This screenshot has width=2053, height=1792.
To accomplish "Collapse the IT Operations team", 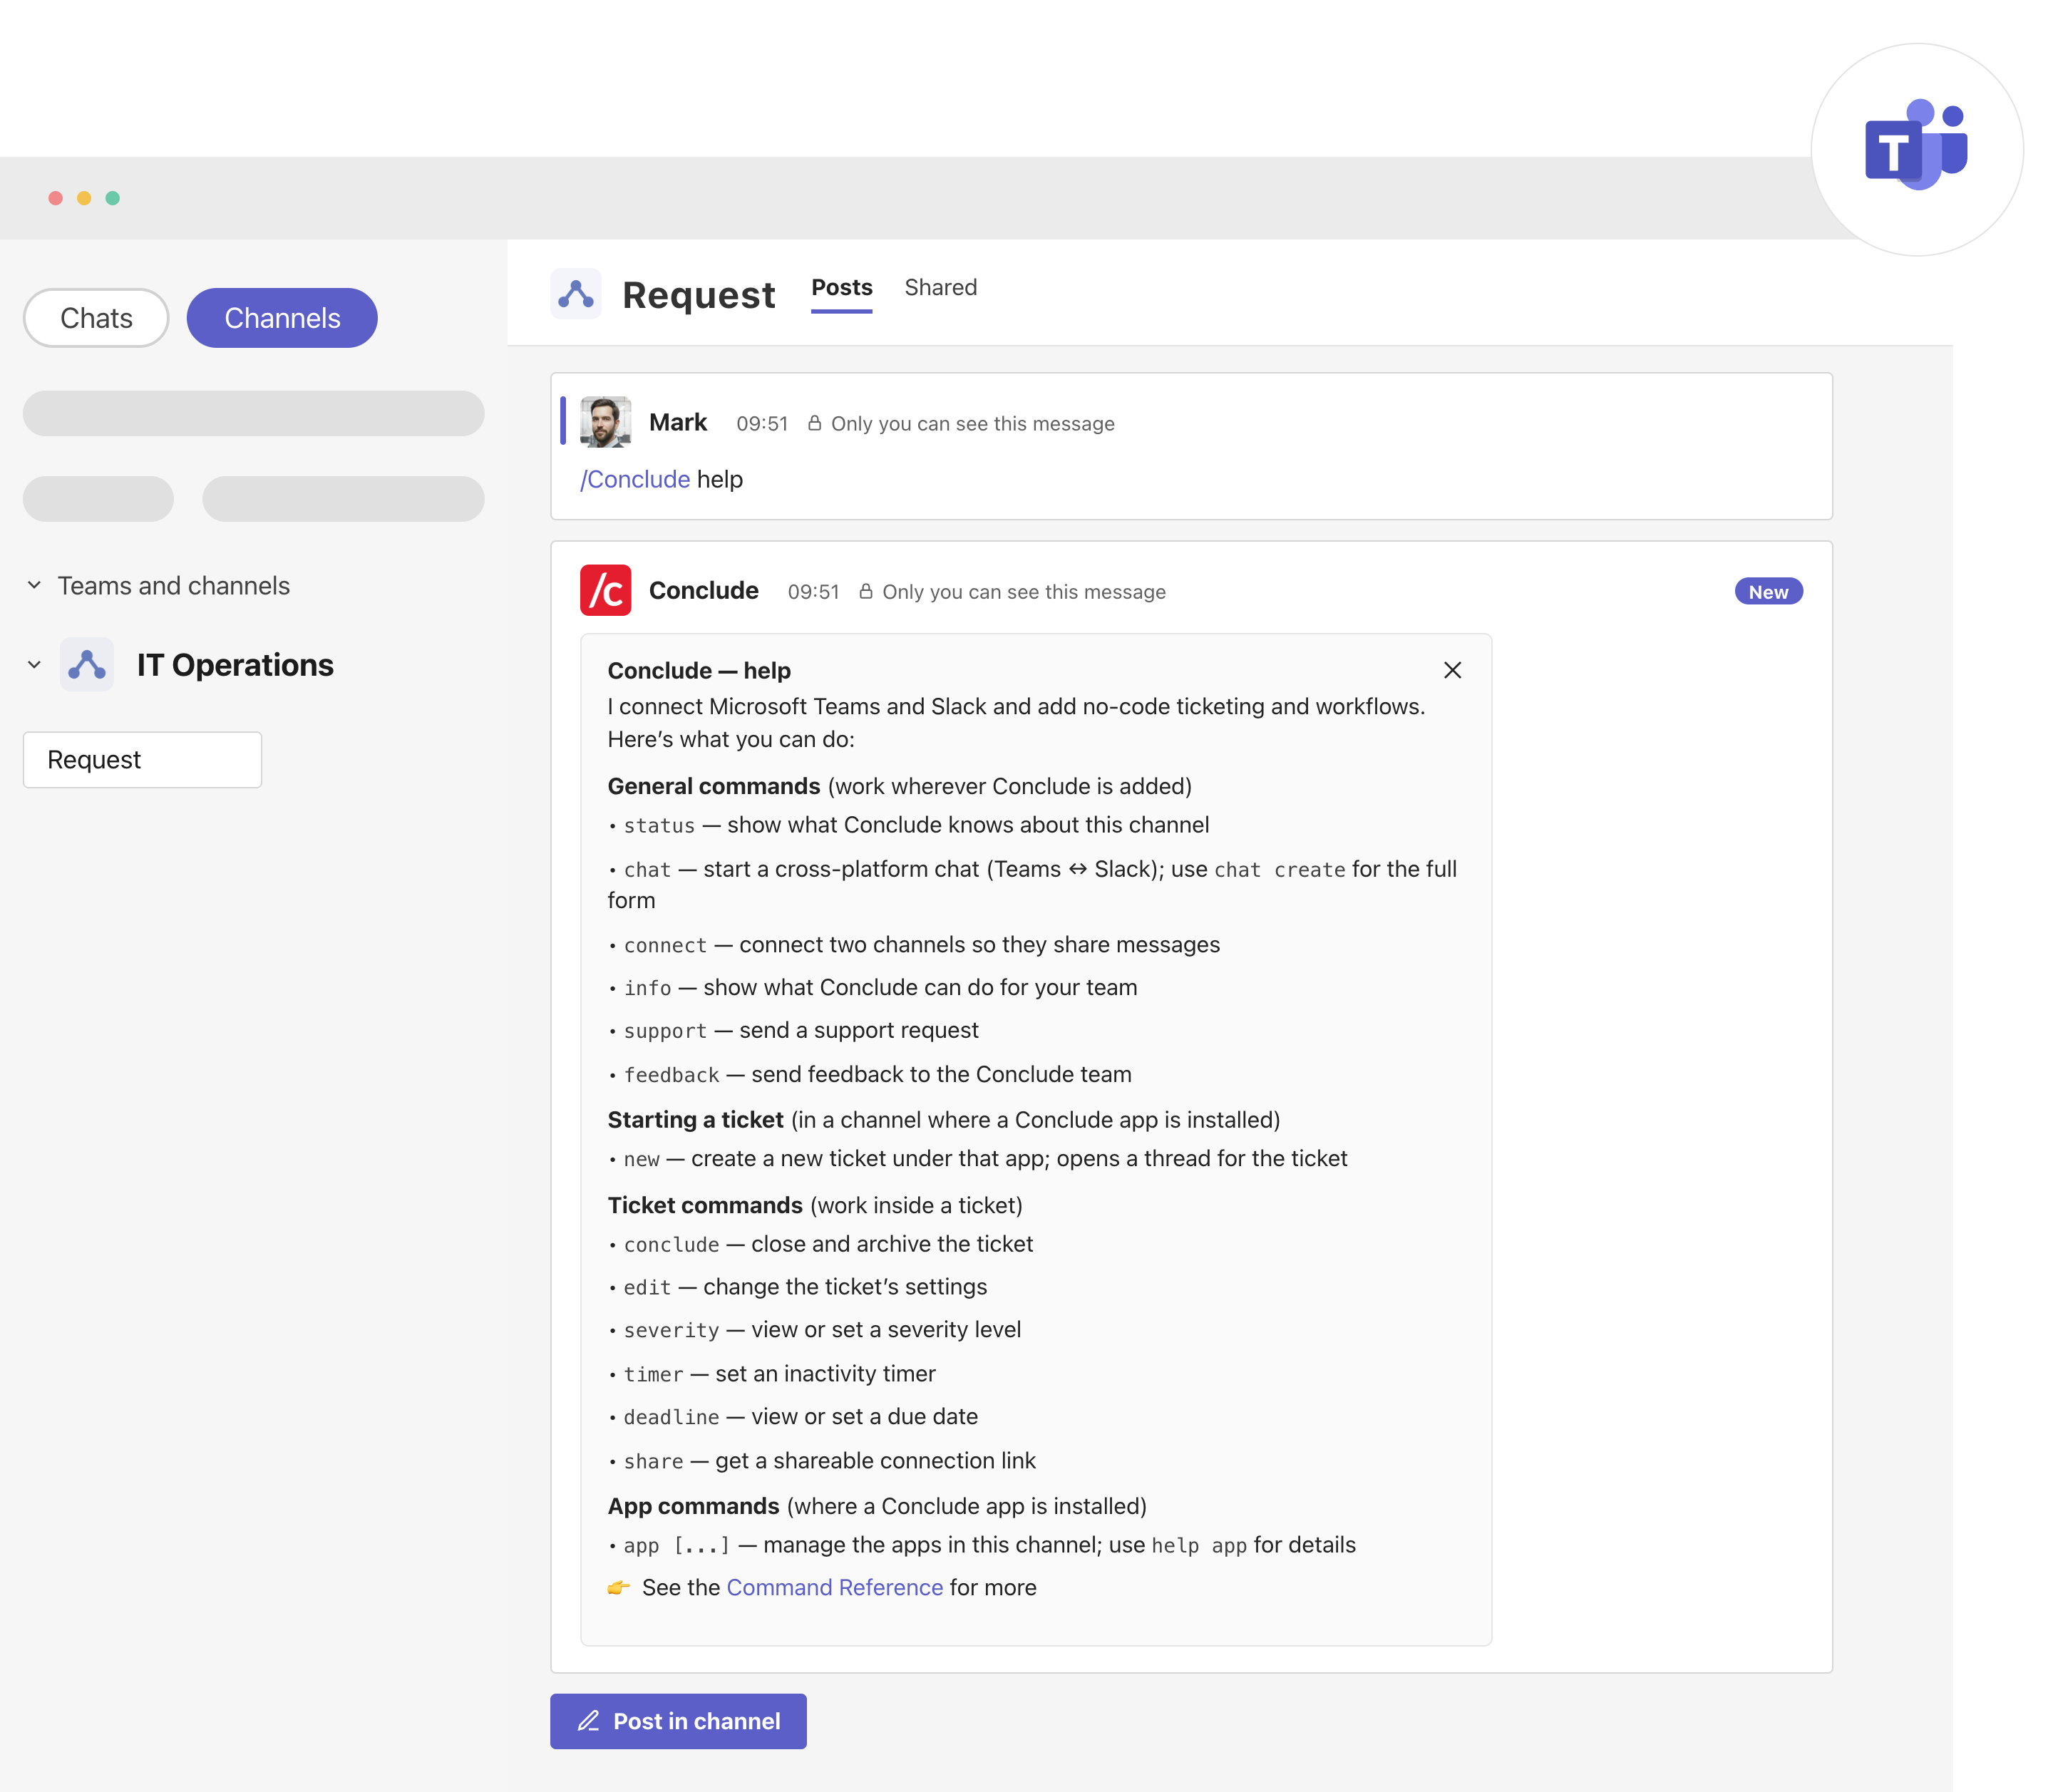I will coord(34,664).
